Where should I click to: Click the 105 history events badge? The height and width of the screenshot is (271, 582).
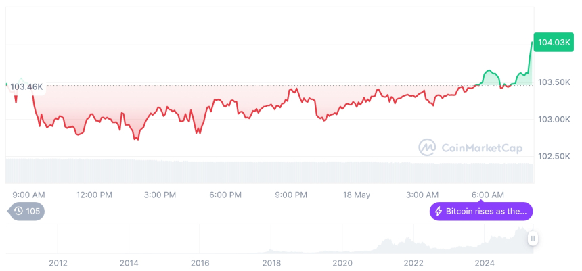tap(27, 212)
